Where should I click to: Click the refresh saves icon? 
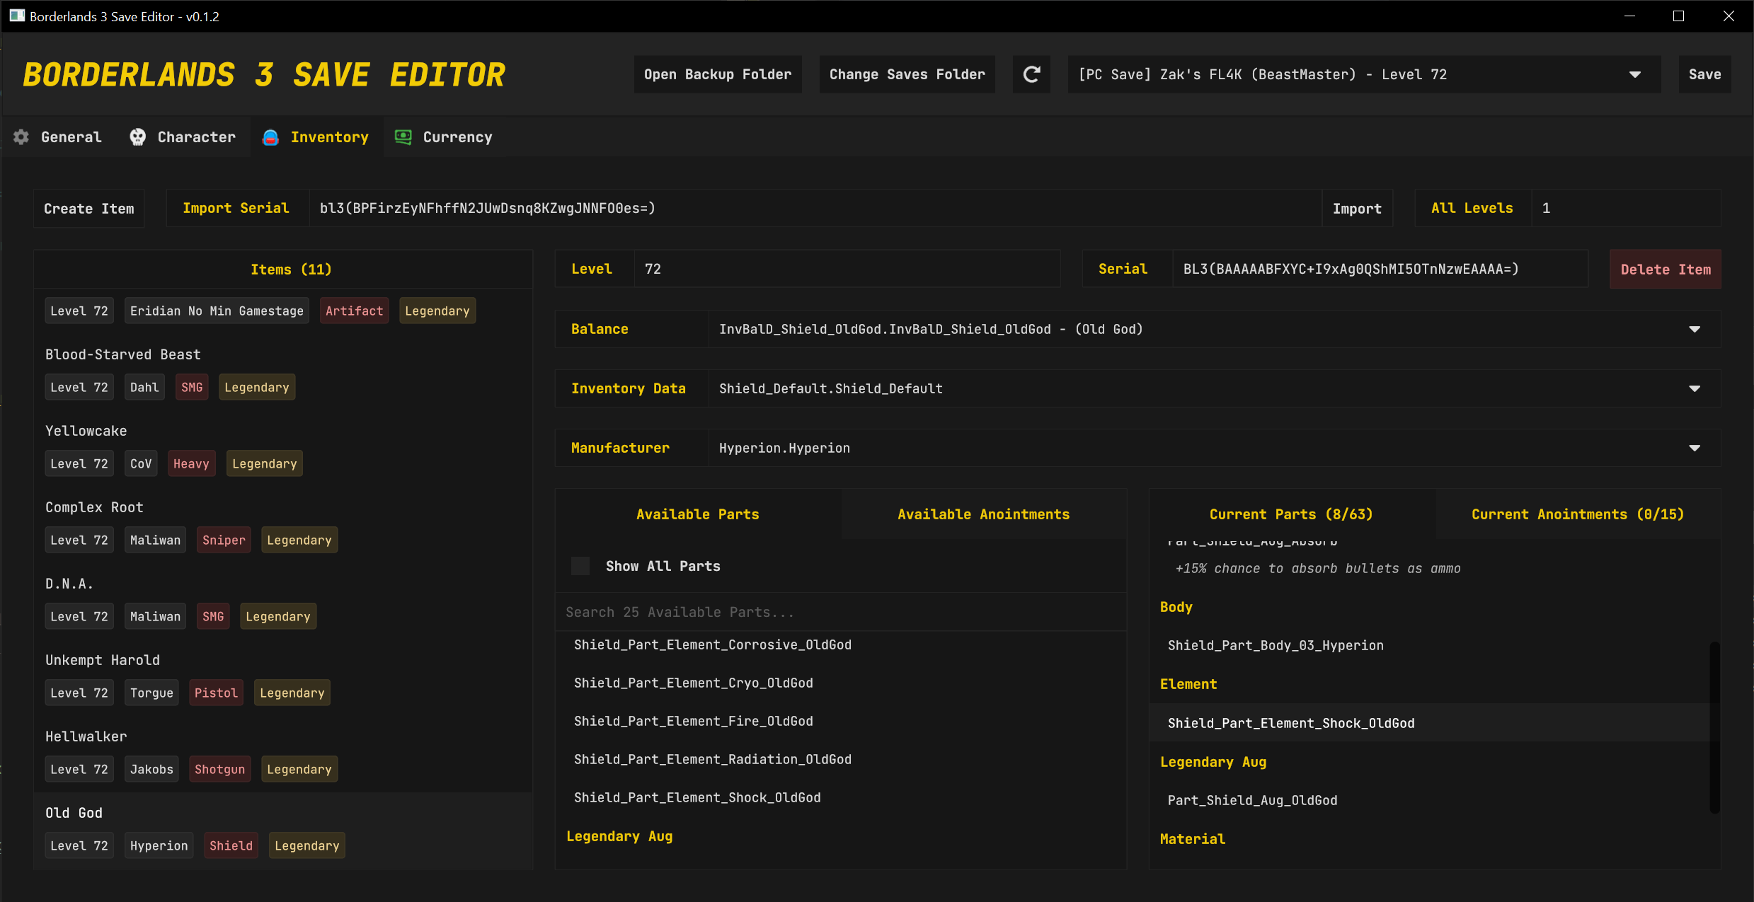click(x=1031, y=74)
